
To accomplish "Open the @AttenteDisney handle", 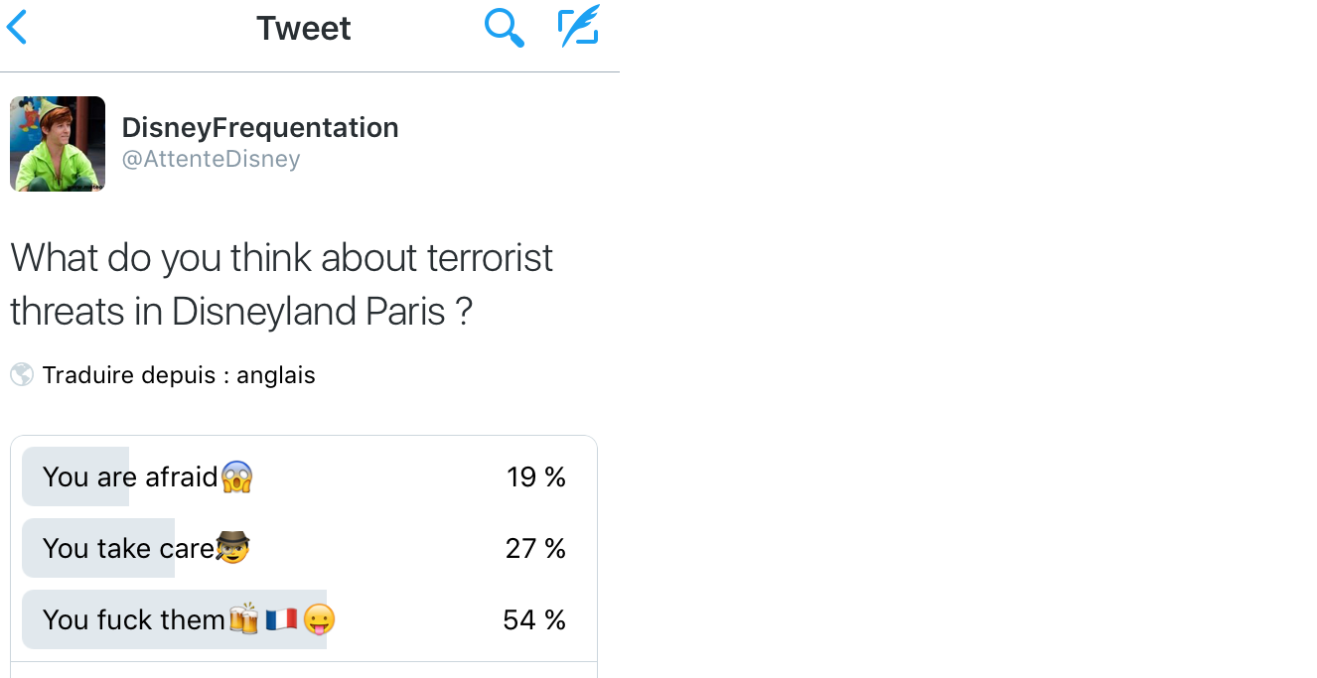I will (x=211, y=159).
